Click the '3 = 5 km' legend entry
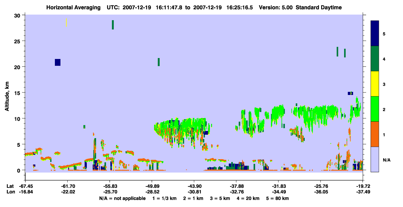The image size is (403, 207). (x=220, y=198)
